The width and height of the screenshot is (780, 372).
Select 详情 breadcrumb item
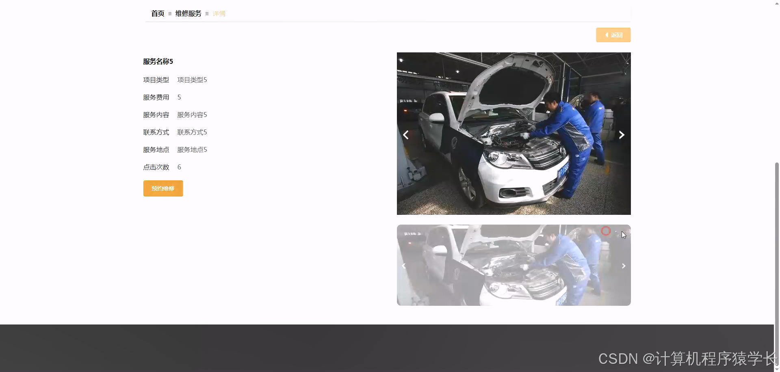[219, 14]
